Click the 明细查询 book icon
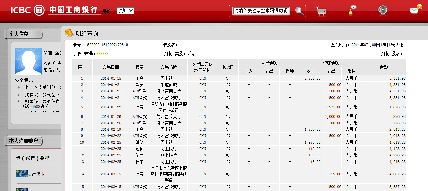Viewport: 428px width, 191px height. click(69, 33)
